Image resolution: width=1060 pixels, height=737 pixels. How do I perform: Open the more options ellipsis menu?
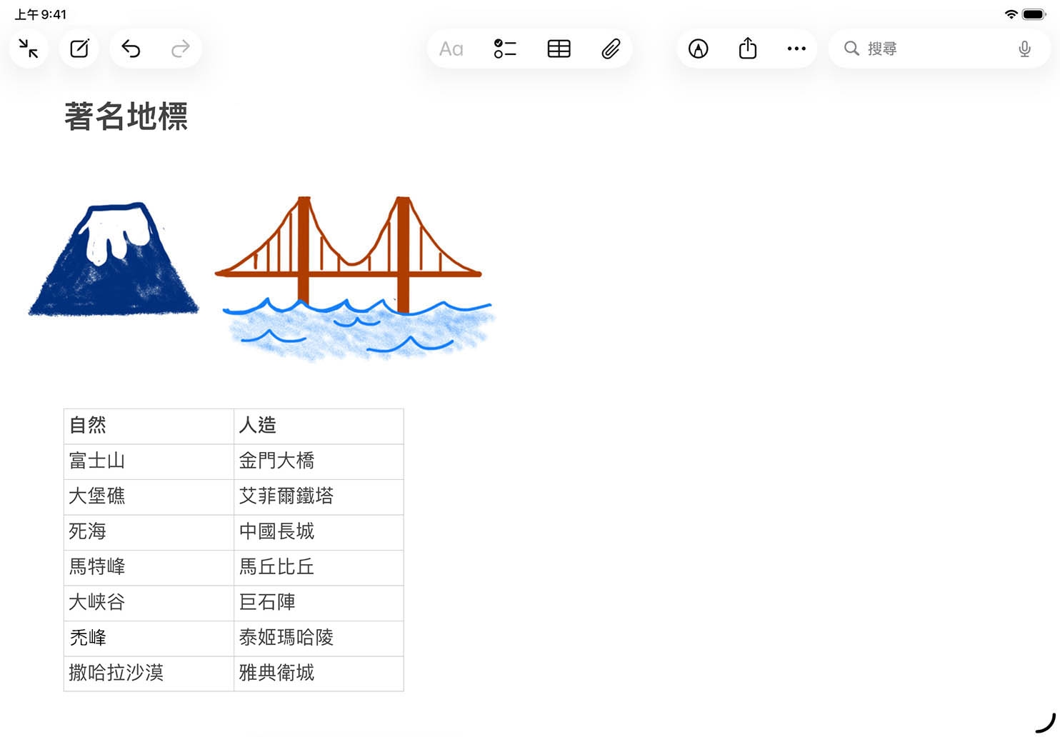pos(796,49)
